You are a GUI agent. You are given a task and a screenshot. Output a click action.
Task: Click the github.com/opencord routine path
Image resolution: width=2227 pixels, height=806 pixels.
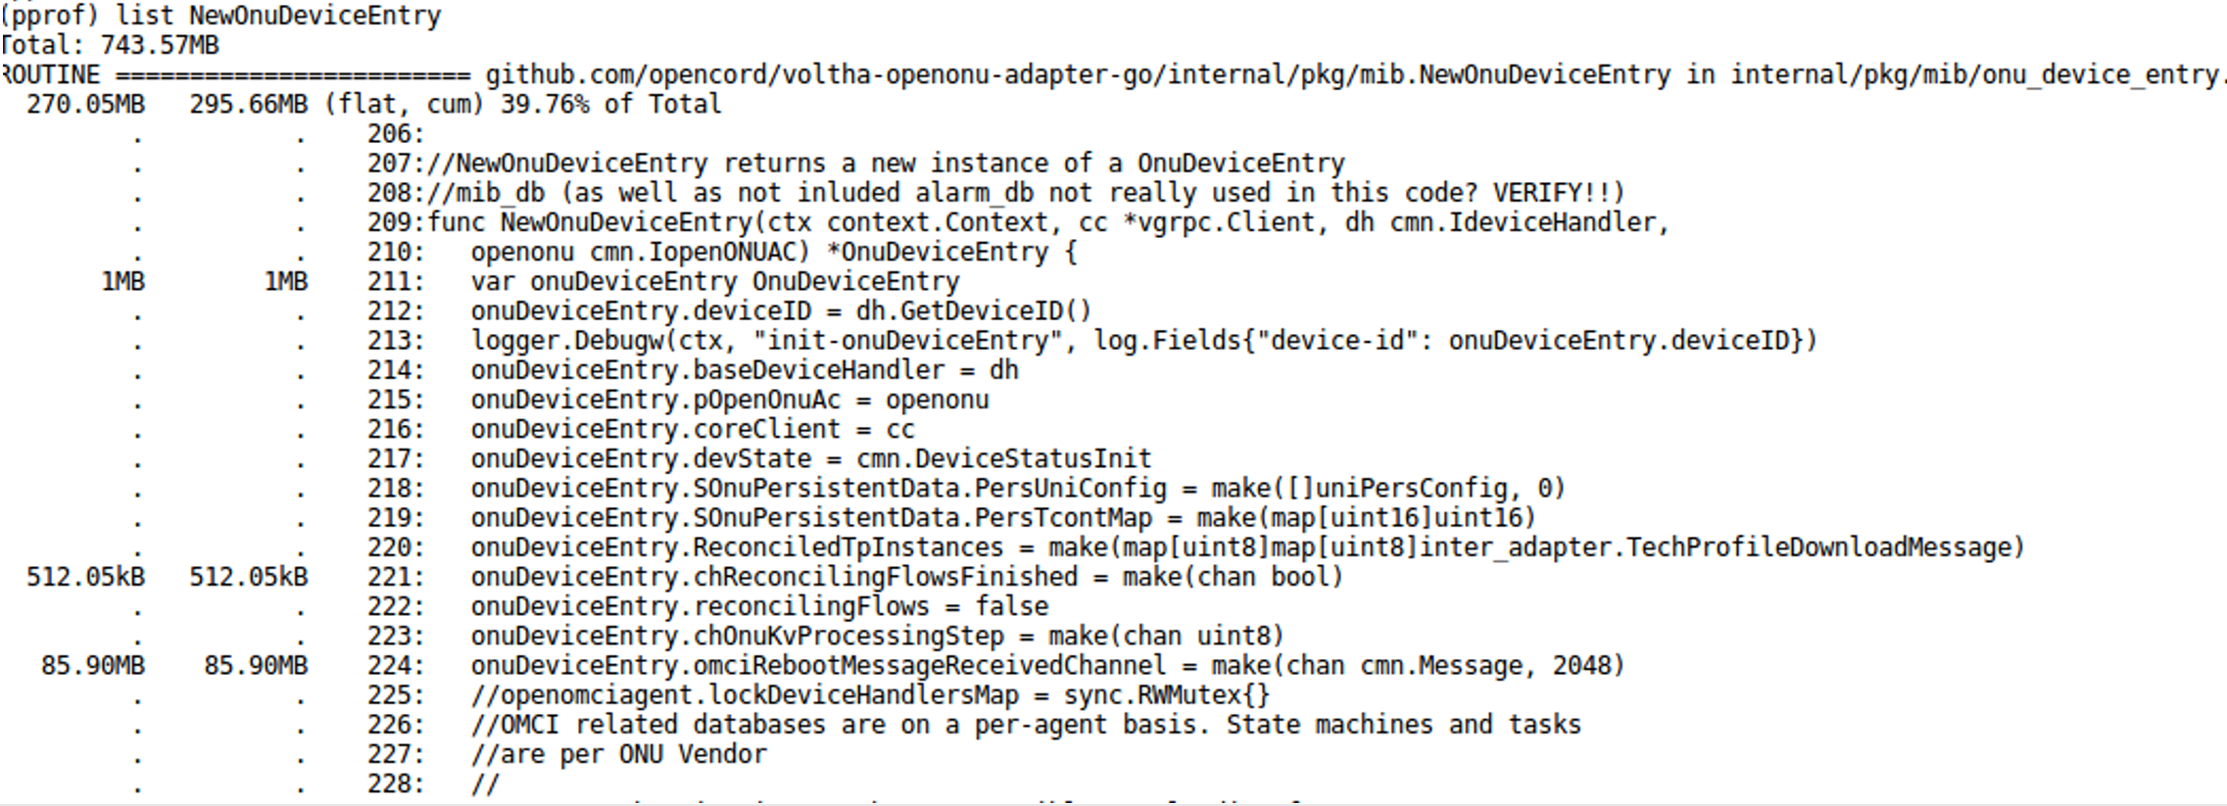(x=1078, y=75)
